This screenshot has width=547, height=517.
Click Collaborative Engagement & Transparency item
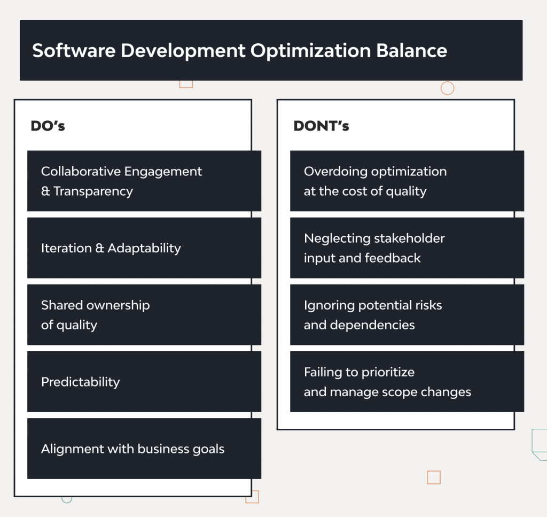(144, 180)
